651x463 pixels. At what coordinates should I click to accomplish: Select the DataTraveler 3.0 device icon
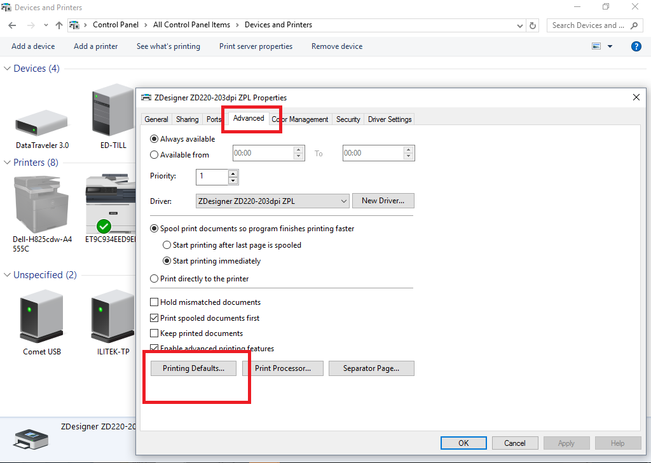(42, 121)
